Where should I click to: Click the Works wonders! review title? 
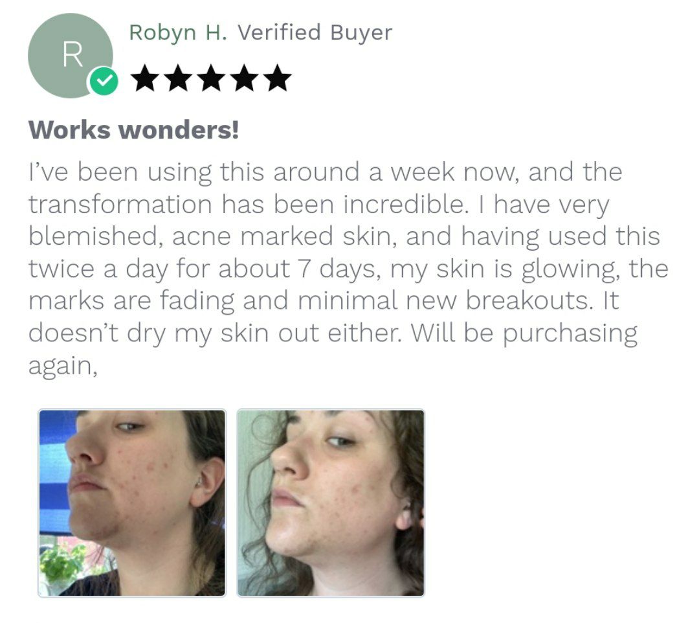(x=134, y=130)
